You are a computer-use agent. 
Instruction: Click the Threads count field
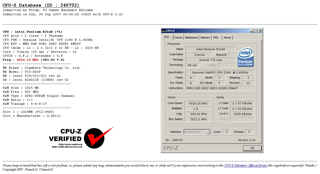point(249,132)
